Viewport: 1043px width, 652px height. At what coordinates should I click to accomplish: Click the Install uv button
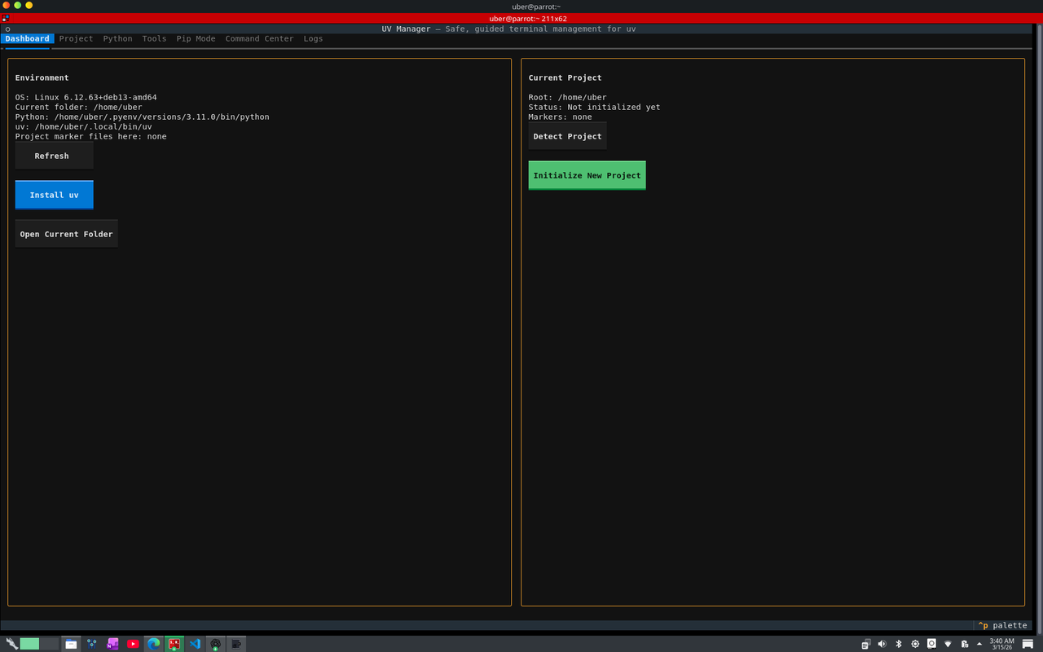click(x=54, y=195)
